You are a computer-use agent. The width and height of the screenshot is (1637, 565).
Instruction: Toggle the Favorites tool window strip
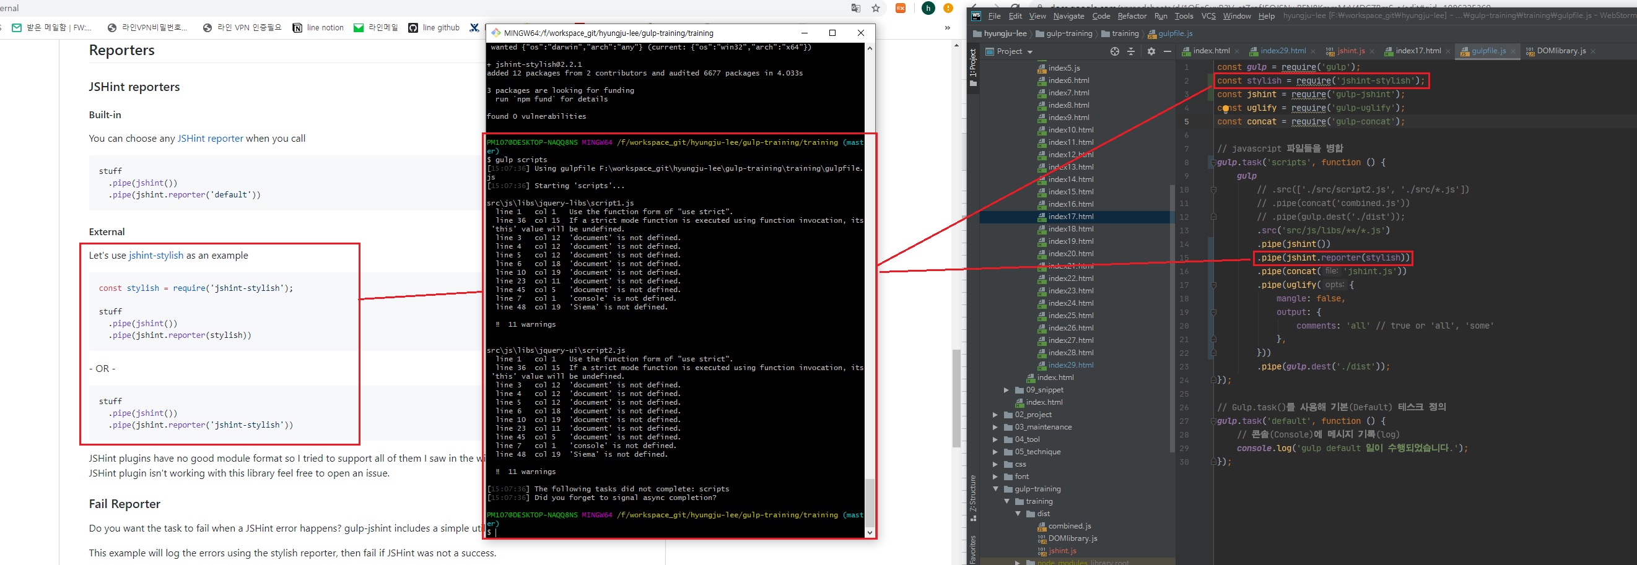pos(973,548)
